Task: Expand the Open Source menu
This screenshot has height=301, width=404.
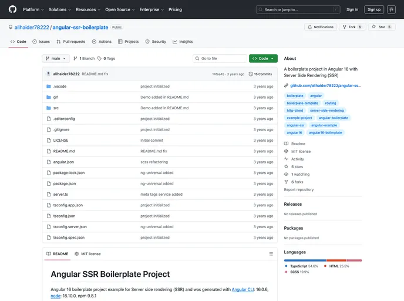Action: click(120, 9)
